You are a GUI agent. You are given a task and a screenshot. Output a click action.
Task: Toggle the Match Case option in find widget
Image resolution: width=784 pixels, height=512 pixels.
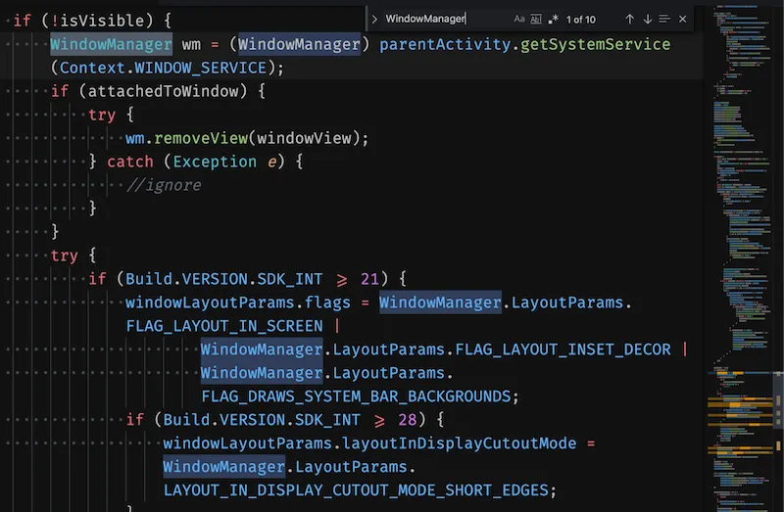click(519, 19)
